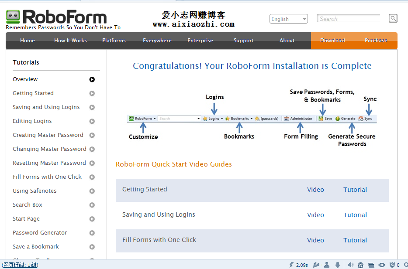408x269 pixels.
Task: Click the orange Purchase button
Action: pyautogui.click(x=376, y=41)
